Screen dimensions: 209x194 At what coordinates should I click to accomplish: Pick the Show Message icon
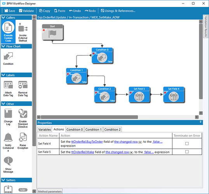coord(8,161)
